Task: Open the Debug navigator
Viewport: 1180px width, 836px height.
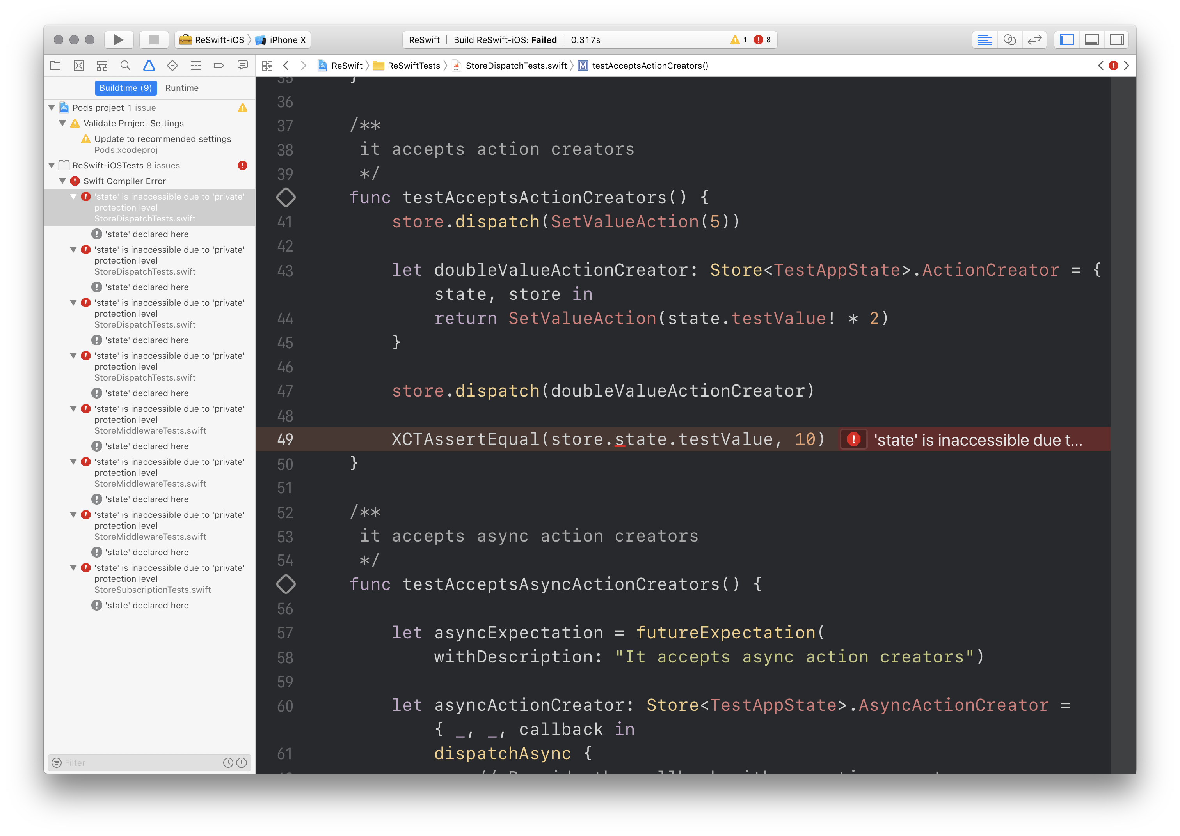Action: 196,66
